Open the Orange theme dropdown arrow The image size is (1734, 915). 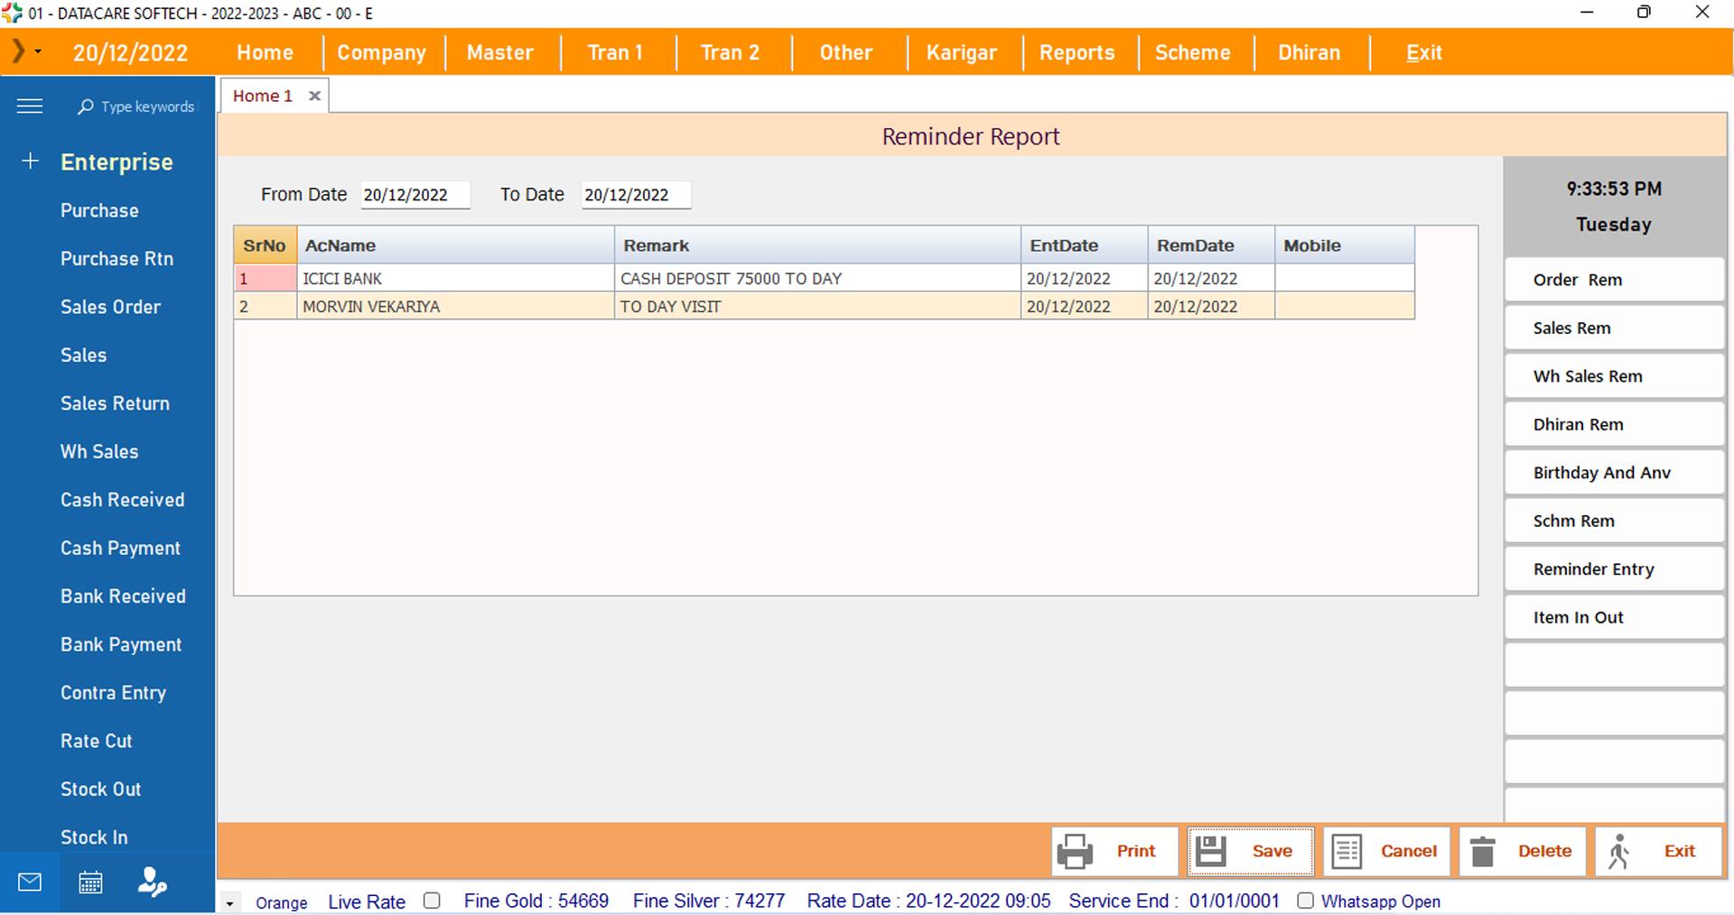pos(230,902)
